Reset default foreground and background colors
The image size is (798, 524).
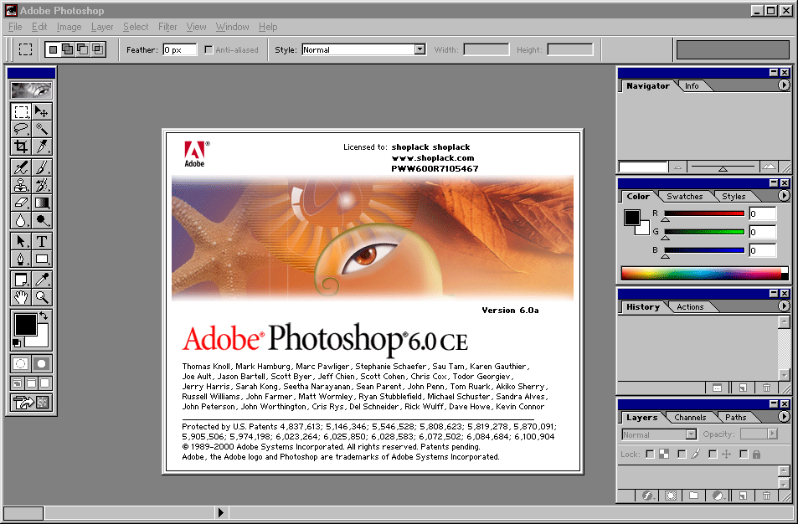(x=17, y=343)
